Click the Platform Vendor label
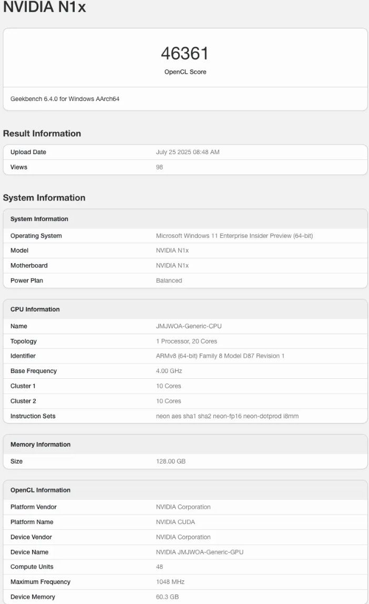Viewport: 369px width, 604px height. click(34, 507)
